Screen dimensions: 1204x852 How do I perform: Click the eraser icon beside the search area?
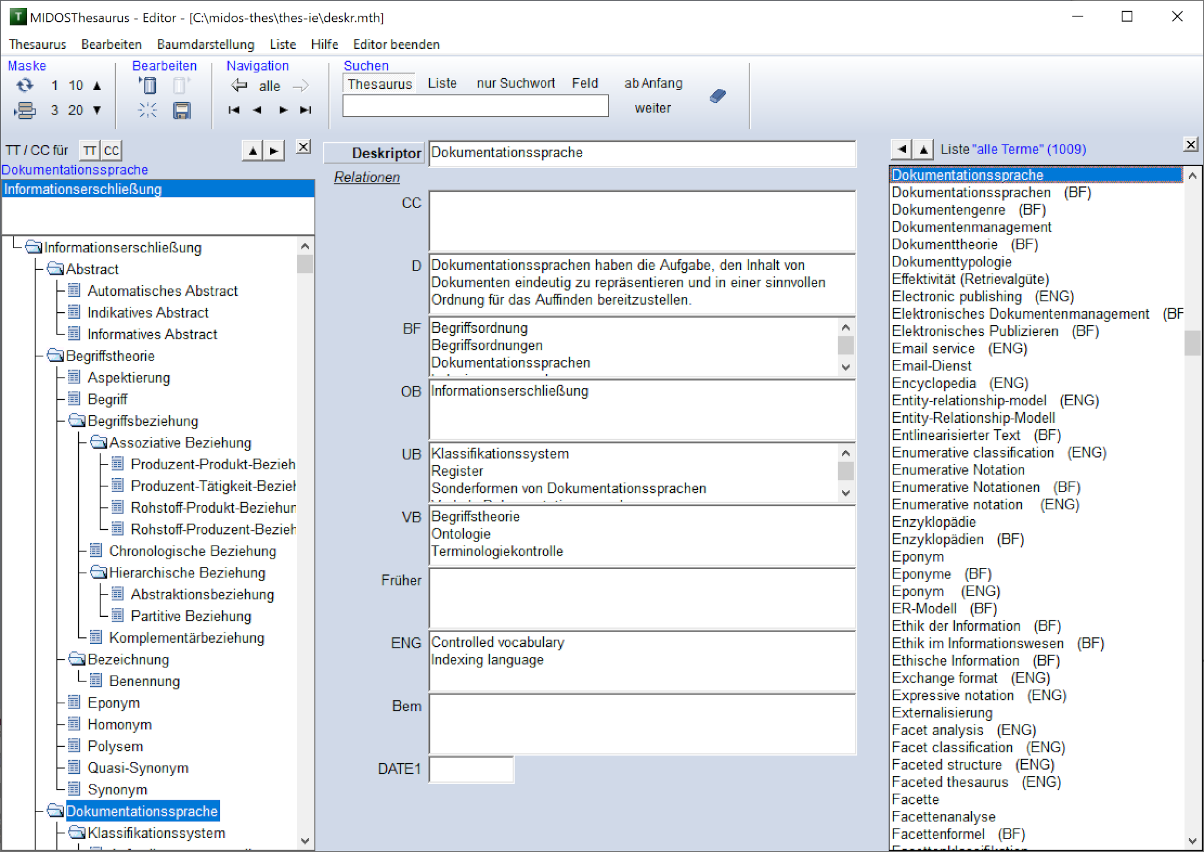pyautogui.click(x=718, y=96)
